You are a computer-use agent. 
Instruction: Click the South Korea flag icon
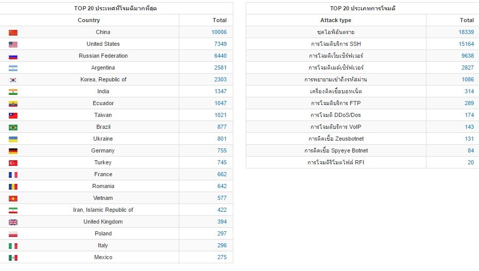[13, 80]
